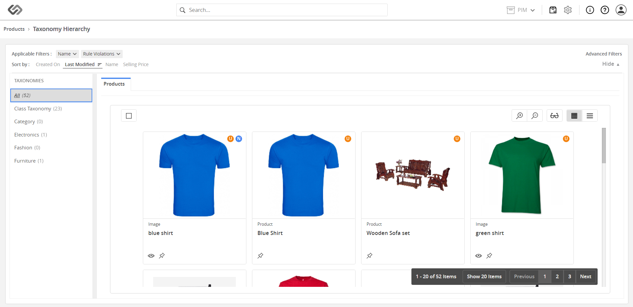Open the help question mark icon

coord(605,10)
